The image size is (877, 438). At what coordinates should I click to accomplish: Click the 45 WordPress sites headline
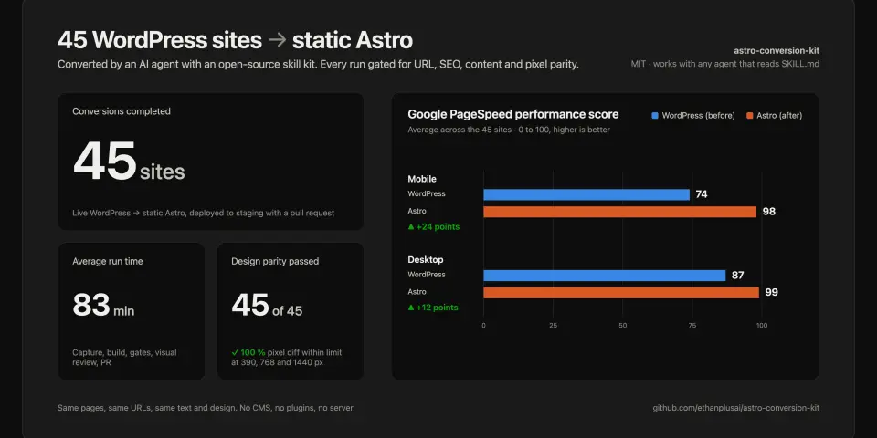click(x=160, y=40)
